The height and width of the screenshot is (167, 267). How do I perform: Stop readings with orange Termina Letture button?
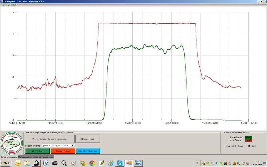coord(63,151)
